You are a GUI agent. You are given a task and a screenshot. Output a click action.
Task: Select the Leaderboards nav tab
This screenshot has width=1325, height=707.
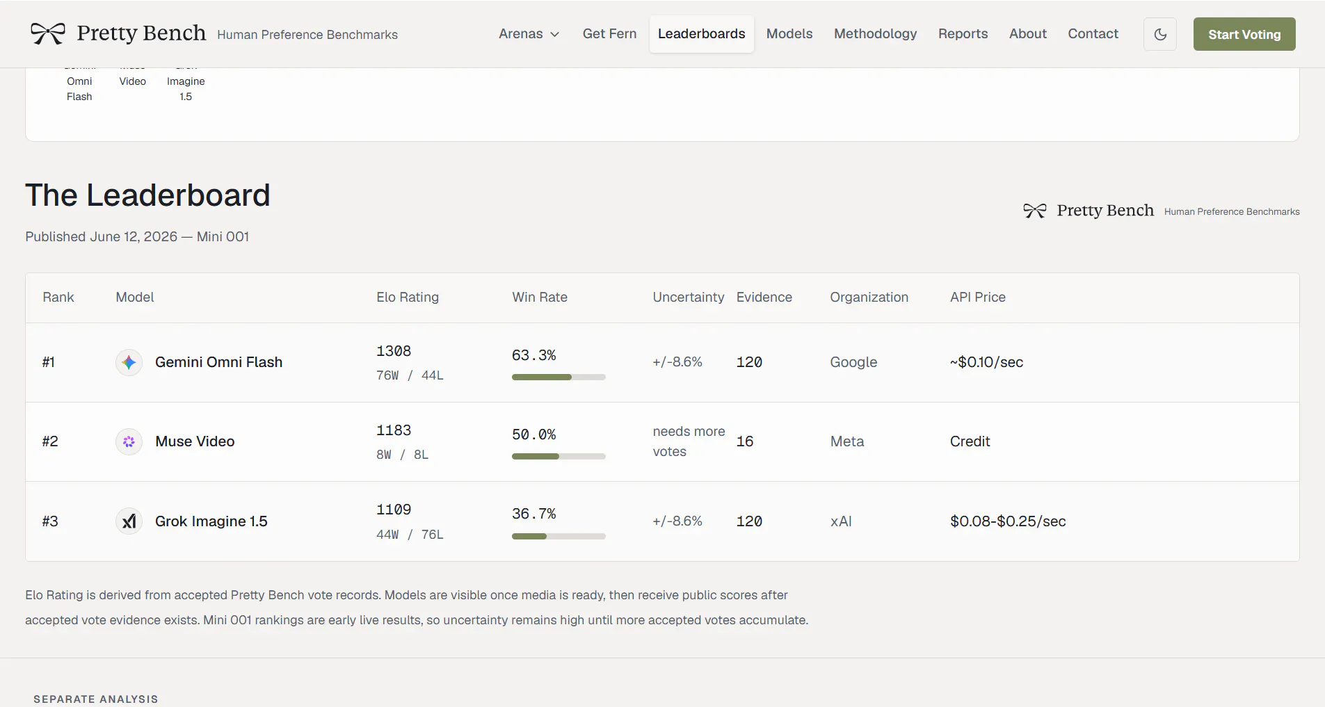pyautogui.click(x=701, y=33)
